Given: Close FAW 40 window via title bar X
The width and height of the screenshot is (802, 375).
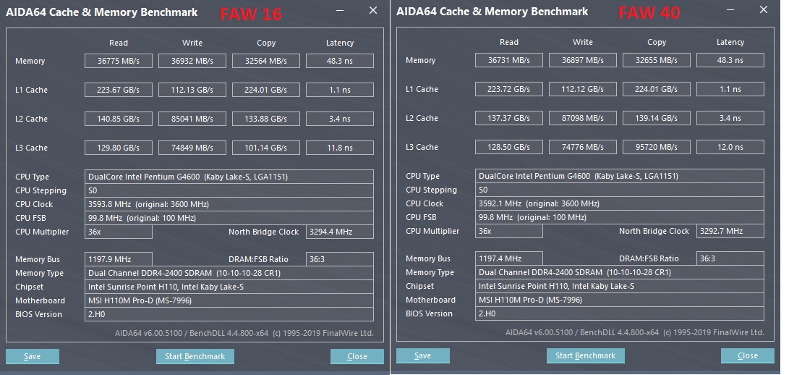Looking at the screenshot, I should [764, 11].
